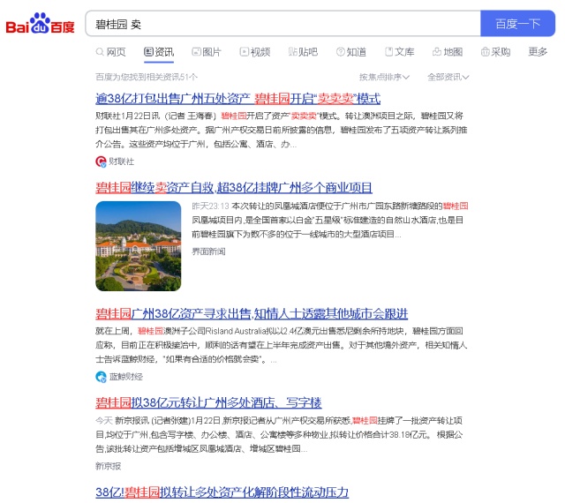Open headline 碧桂园广州38亿资产寻求出售
Viewport: 565px width, 503px height.
click(252, 314)
